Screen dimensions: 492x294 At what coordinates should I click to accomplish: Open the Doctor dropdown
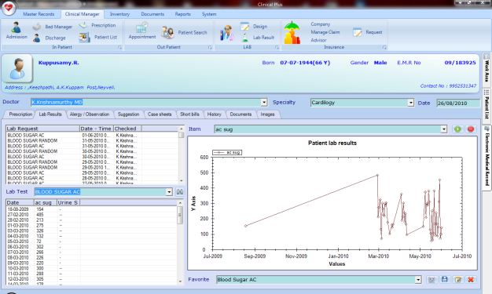point(264,103)
